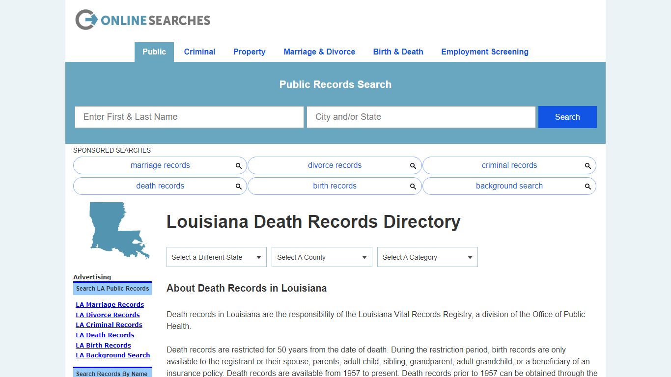Open Select a Different State dropdown
The image size is (671, 377).
coord(217,257)
